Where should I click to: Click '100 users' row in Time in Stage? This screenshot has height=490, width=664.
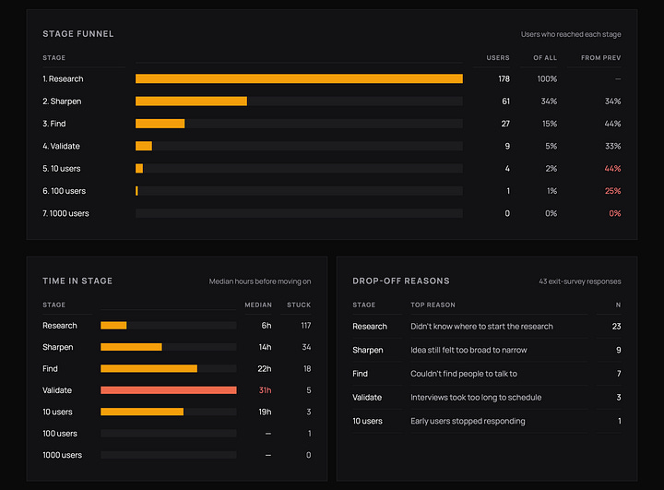click(x=176, y=434)
